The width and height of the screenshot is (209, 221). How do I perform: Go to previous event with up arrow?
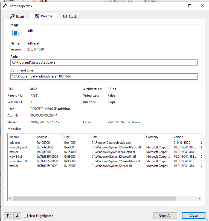pyautogui.click(x=8, y=216)
